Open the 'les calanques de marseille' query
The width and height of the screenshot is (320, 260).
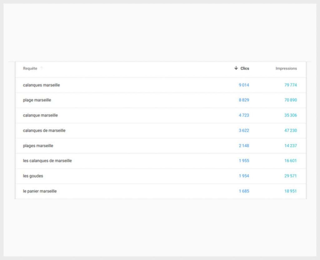point(47,161)
